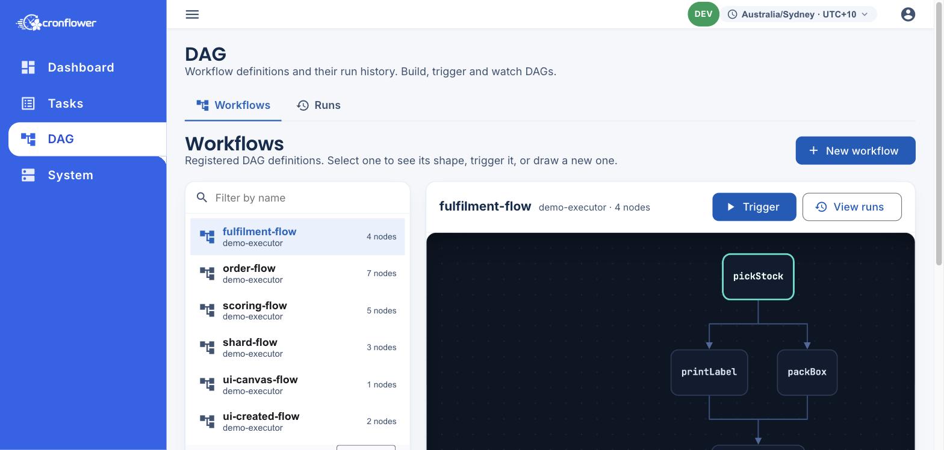Click the DEV environment badge
The height and width of the screenshot is (450, 944).
pyautogui.click(x=704, y=14)
